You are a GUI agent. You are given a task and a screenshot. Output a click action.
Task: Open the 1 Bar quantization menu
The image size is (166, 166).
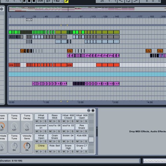[58, 1]
